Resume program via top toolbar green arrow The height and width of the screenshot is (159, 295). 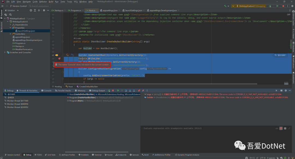277,6
